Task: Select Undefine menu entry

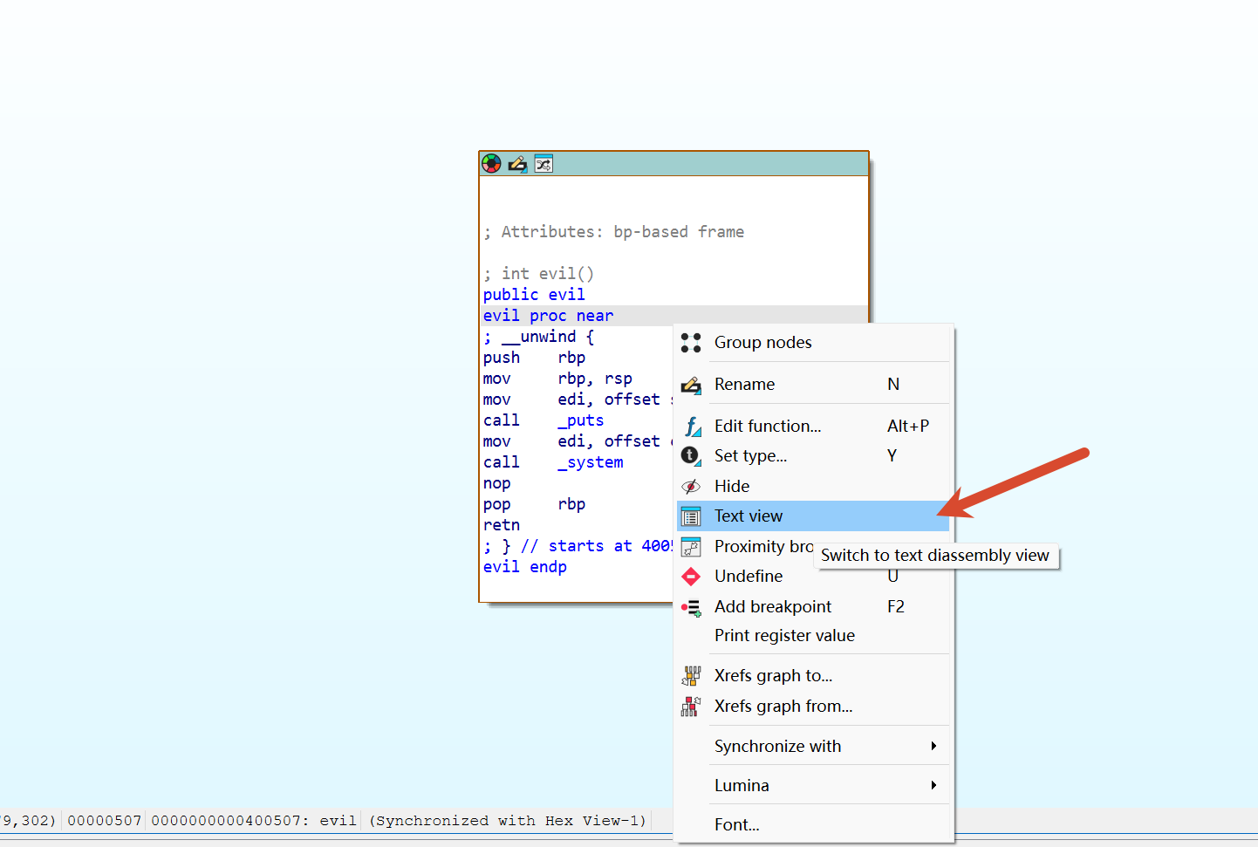Action: [x=813, y=577]
